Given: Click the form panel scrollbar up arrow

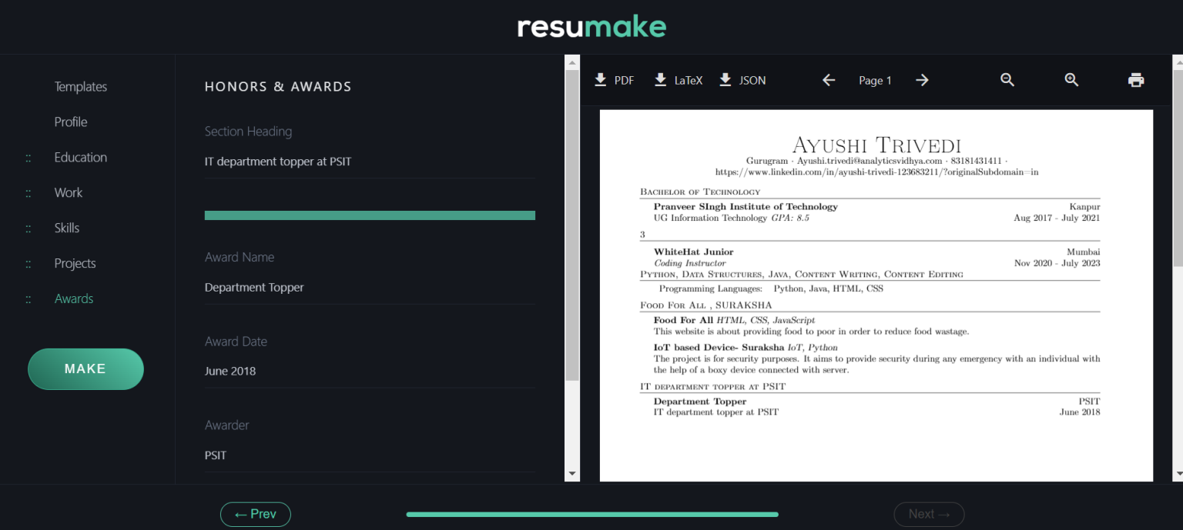Looking at the screenshot, I should click(x=572, y=62).
